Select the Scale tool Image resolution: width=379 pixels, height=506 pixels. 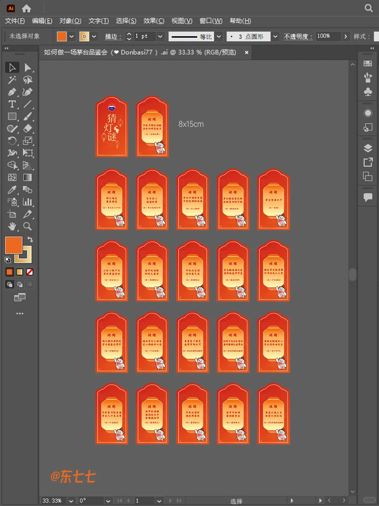click(x=28, y=141)
